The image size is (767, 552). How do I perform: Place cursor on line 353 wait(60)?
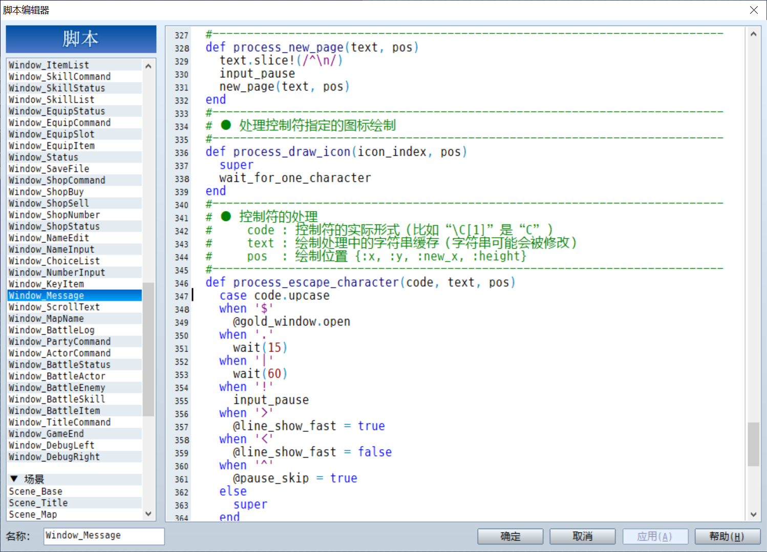coord(260,374)
